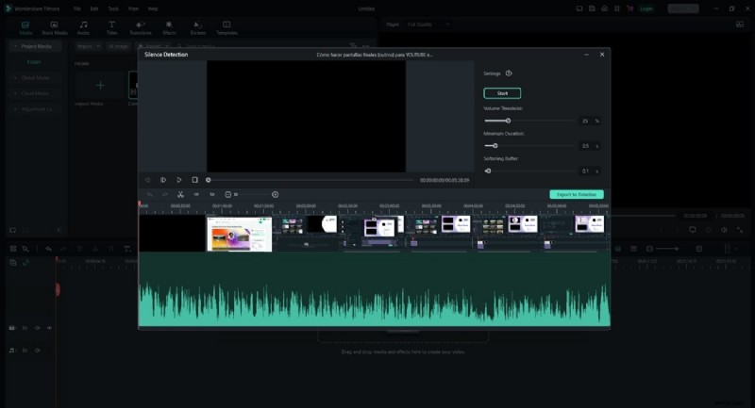Click the web page thumbnail clip in dialog timeline
Viewport: 755px width, 408px height.
[x=240, y=234]
